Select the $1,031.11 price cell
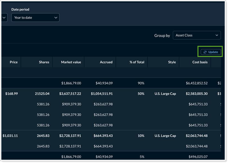 tap(10, 136)
